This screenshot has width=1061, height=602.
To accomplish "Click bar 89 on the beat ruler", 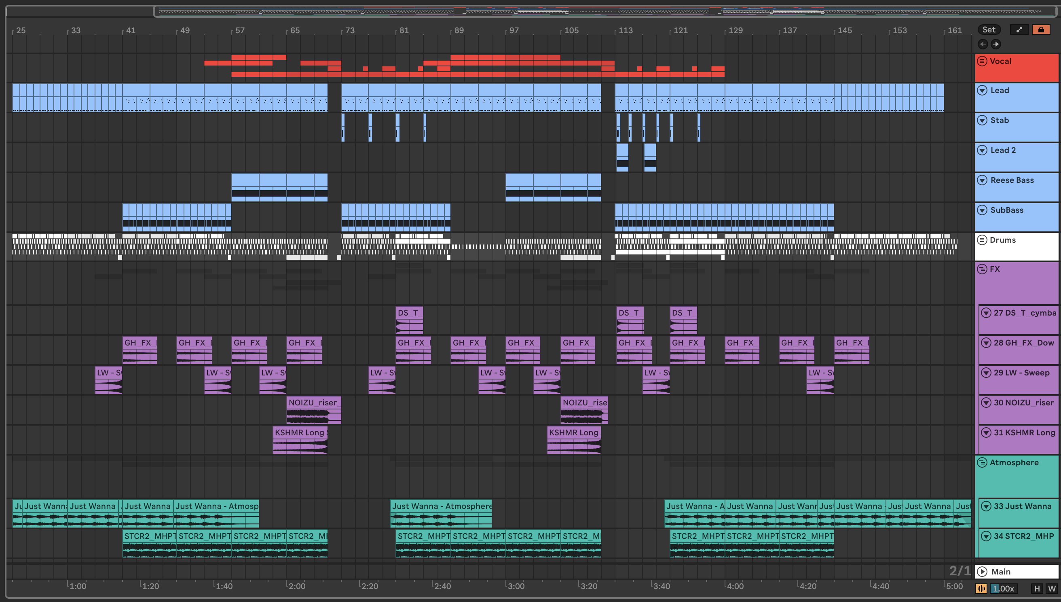I will tap(459, 30).
